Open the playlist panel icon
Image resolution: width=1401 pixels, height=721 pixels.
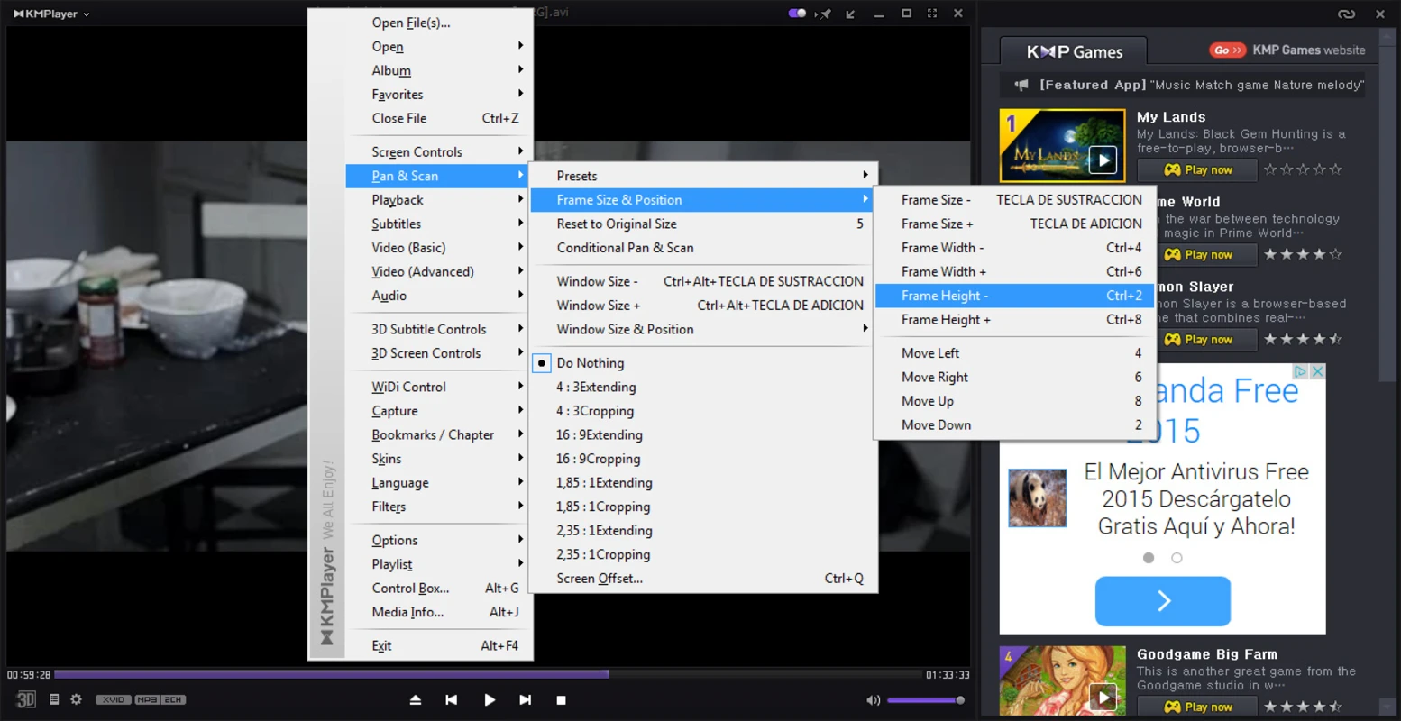coord(53,698)
